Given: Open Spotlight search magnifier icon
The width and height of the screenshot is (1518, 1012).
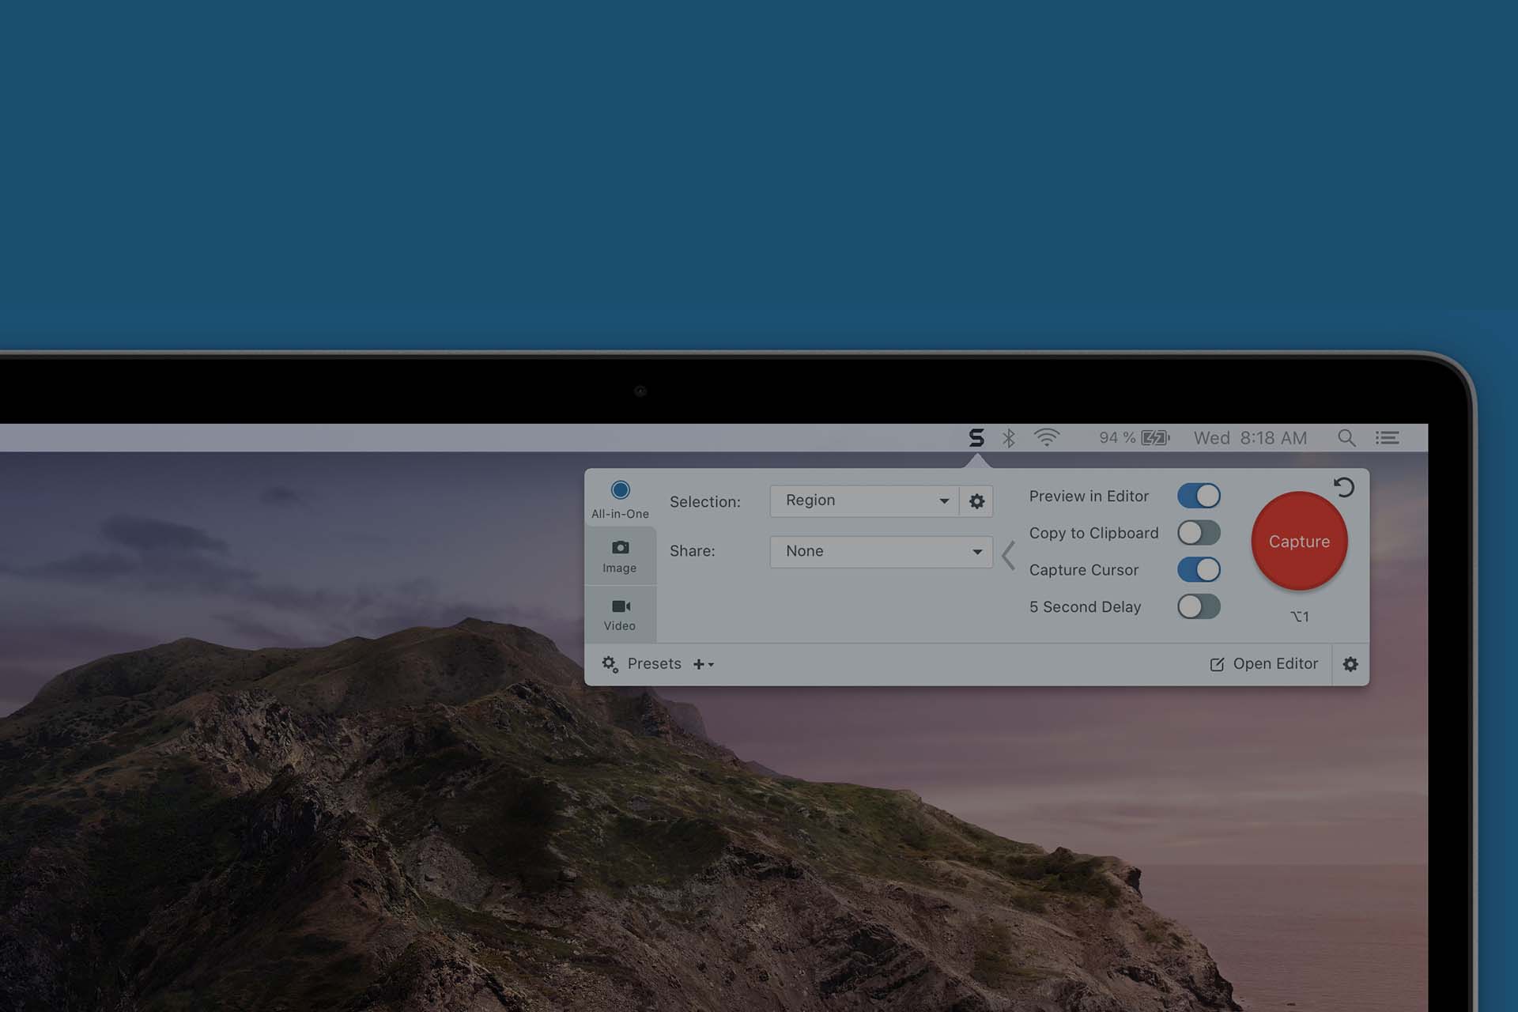Looking at the screenshot, I should pyautogui.click(x=1346, y=438).
